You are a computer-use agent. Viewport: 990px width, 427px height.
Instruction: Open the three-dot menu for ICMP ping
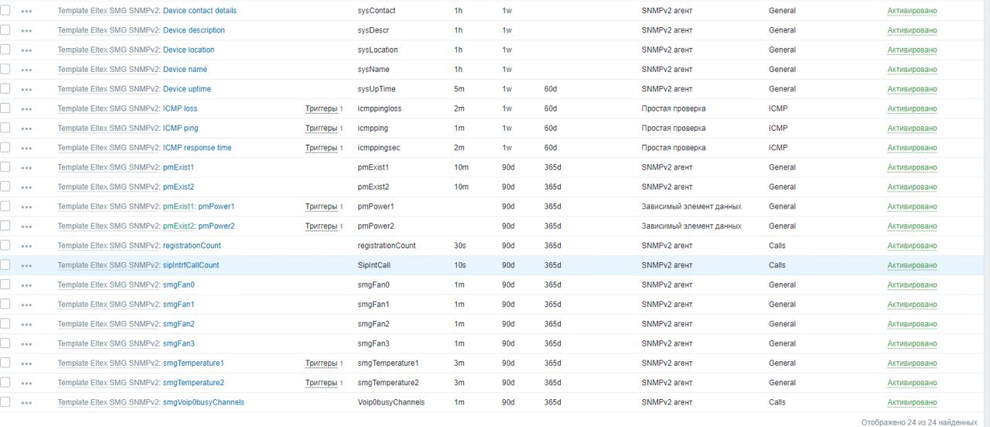click(x=26, y=128)
